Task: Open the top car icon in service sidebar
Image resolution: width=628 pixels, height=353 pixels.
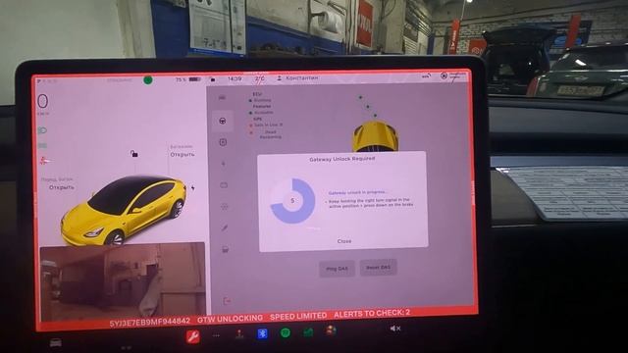Action: (x=223, y=98)
